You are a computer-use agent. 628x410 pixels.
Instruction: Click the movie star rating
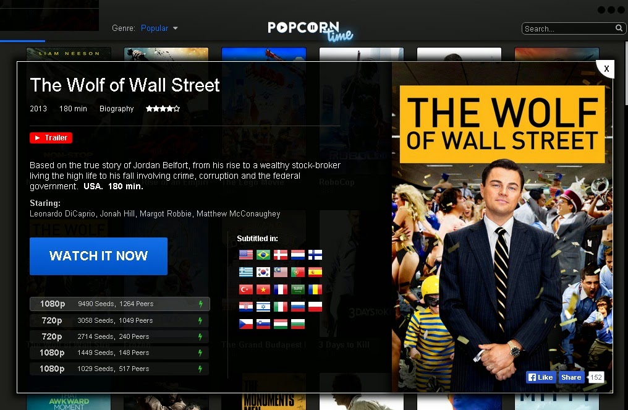click(163, 109)
